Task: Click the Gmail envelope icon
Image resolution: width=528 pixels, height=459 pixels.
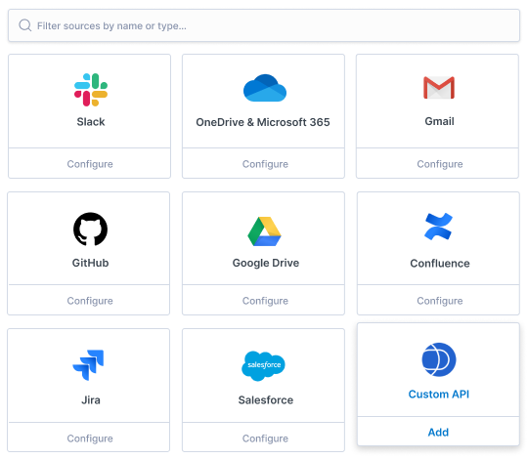Action: pyautogui.click(x=439, y=88)
